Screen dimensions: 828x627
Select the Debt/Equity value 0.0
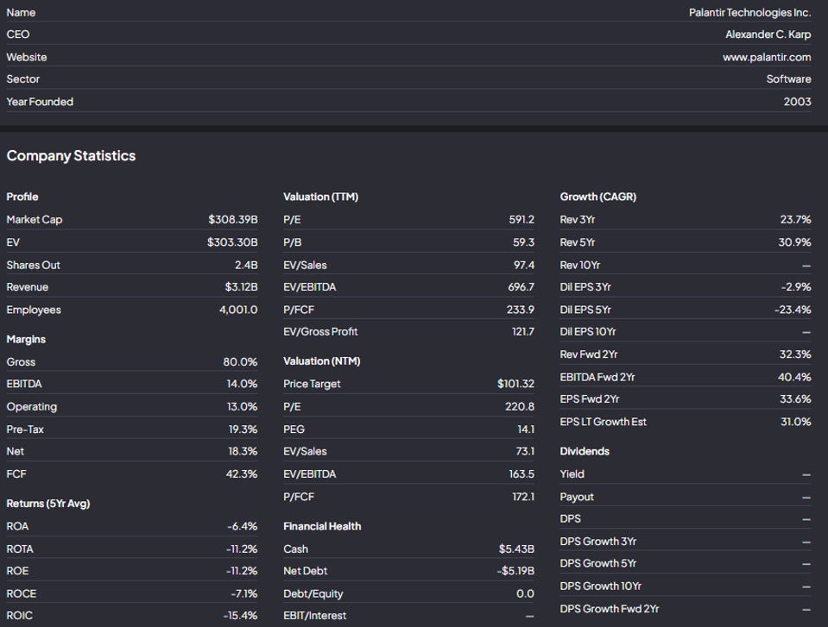pyautogui.click(x=525, y=593)
